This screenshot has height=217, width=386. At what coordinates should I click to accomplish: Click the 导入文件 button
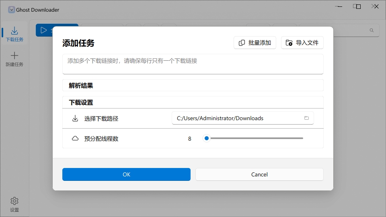click(302, 43)
